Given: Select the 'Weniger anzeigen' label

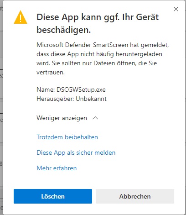Looking at the screenshot, I should click(62, 118).
